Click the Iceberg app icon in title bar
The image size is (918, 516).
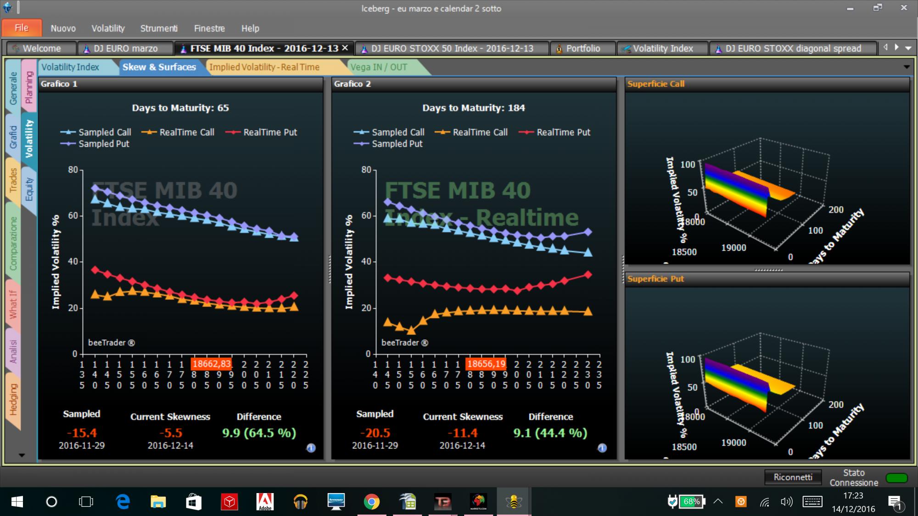[7, 8]
